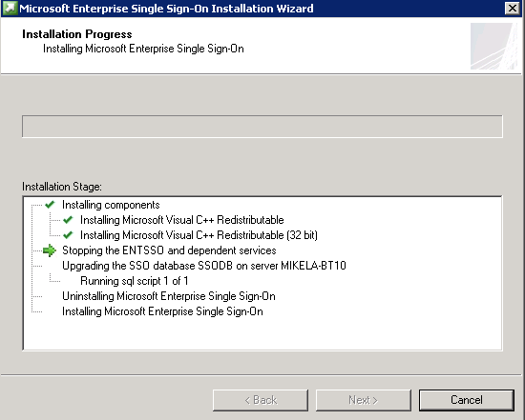The height and width of the screenshot is (420, 525).
Task: Select Installing Microsoft Visual C++ Redistributable item
Action: coord(181,220)
